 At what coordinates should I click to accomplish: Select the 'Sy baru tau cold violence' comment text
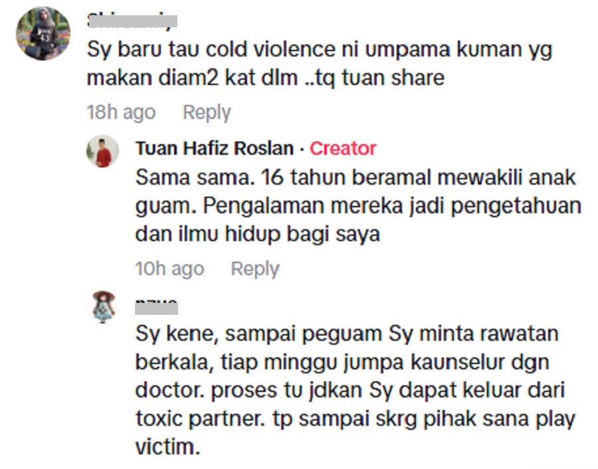click(x=320, y=64)
